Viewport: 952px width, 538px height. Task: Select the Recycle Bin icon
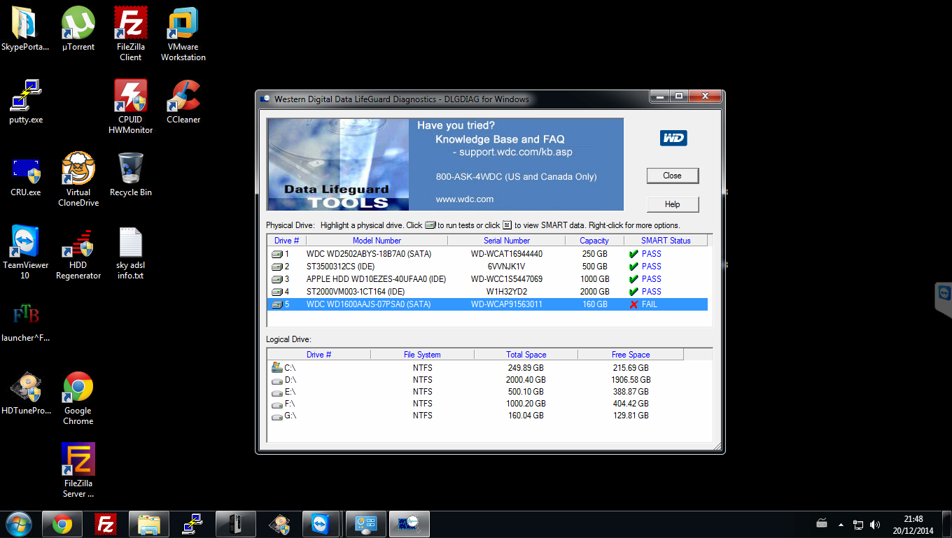click(x=131, y=175)
